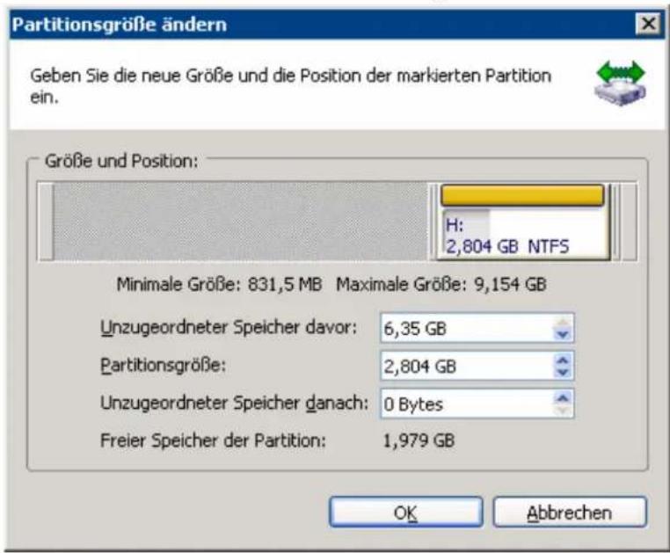Click the unallocated gray space area in partition map
This screenshot has height=553, width=670.
click(x=240, y=222)
